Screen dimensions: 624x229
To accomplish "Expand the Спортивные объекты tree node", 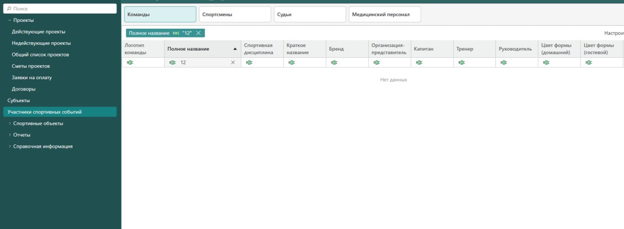I will click(x=10, y=123).
